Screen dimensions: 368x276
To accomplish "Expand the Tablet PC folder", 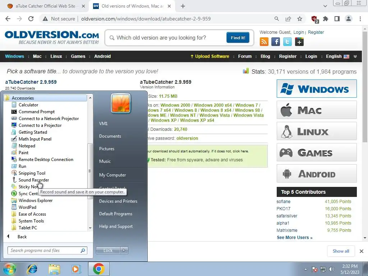I will coord(28,227).
